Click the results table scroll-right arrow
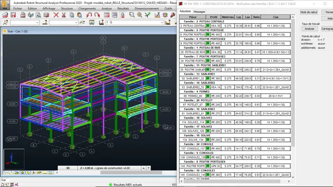The height and width of the screenshot is (187, 333). click(x=289, y=181)
